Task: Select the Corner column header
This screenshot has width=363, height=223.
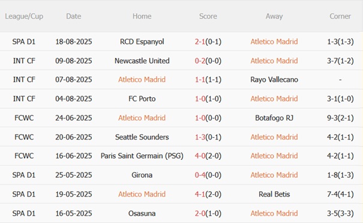Action: (340, 16)
